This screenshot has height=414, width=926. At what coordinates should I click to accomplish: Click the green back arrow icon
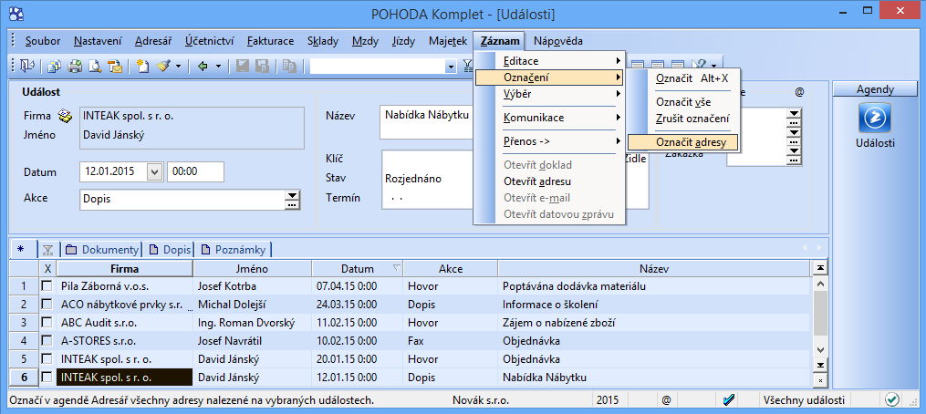(203, 67)
